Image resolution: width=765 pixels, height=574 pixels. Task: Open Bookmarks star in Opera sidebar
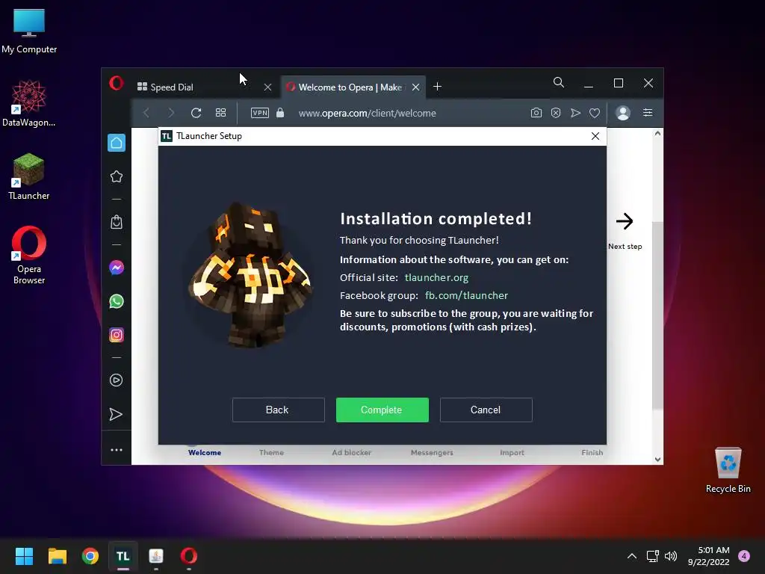[x=116, y=176]
